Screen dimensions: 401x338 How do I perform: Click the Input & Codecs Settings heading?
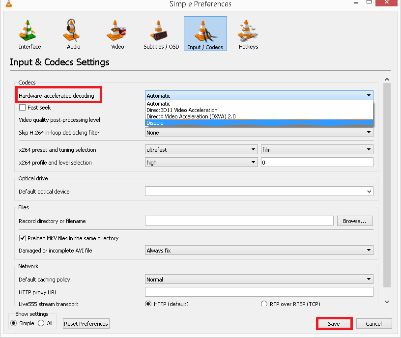(x=59, y=62)
